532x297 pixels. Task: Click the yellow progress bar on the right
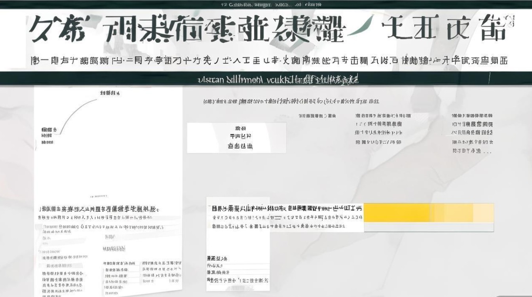pos(427,213)
